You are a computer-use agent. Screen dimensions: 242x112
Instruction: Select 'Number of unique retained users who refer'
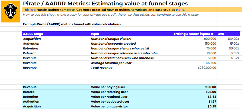[132, 53]
